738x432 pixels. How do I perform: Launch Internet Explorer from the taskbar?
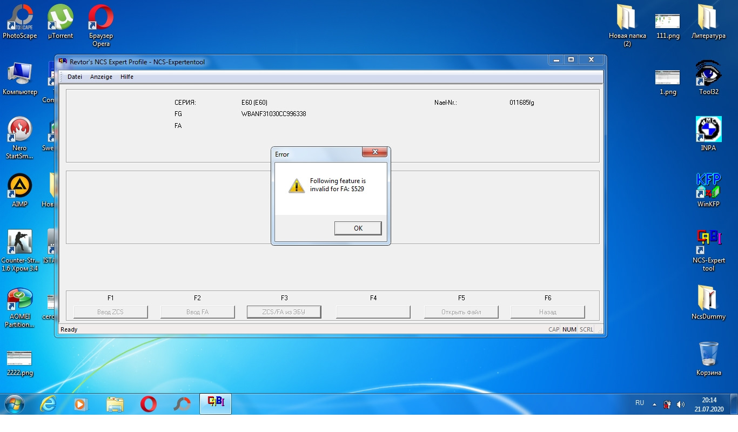(48, 404)
